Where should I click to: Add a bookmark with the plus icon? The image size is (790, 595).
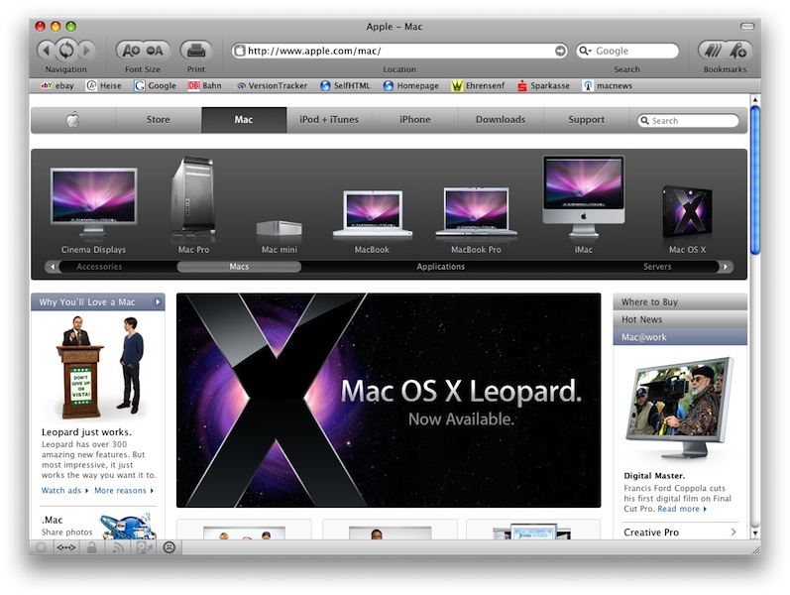738,51
